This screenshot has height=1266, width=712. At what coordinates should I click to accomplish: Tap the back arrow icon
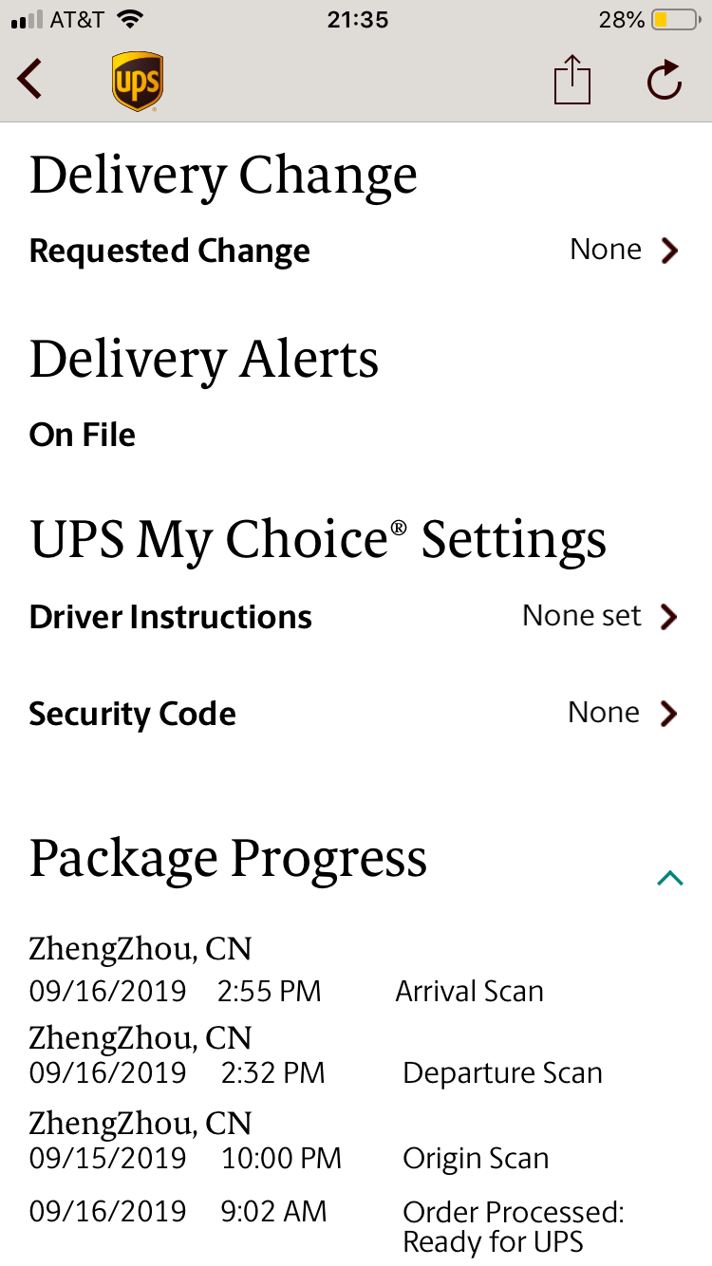30,79
